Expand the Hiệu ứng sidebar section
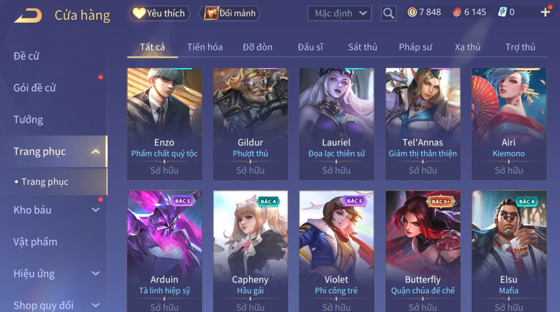This screenshot has height=312, width=560. point(96,274)
